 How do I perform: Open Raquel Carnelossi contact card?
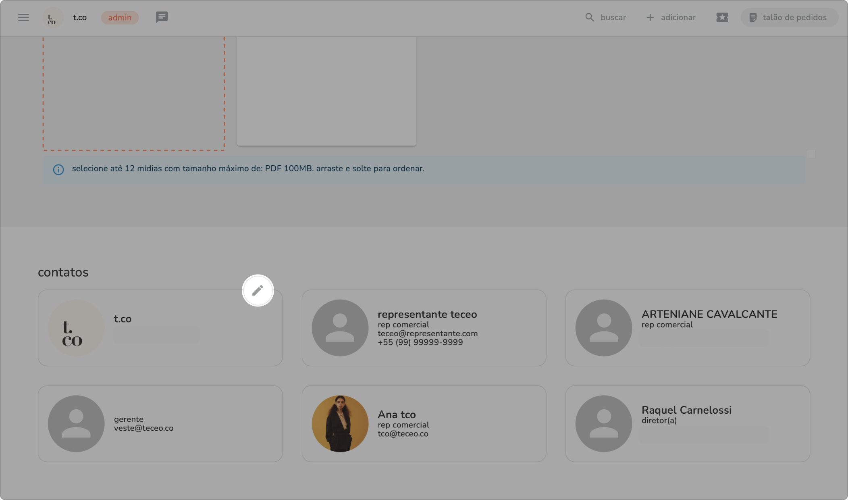(687, 423)
